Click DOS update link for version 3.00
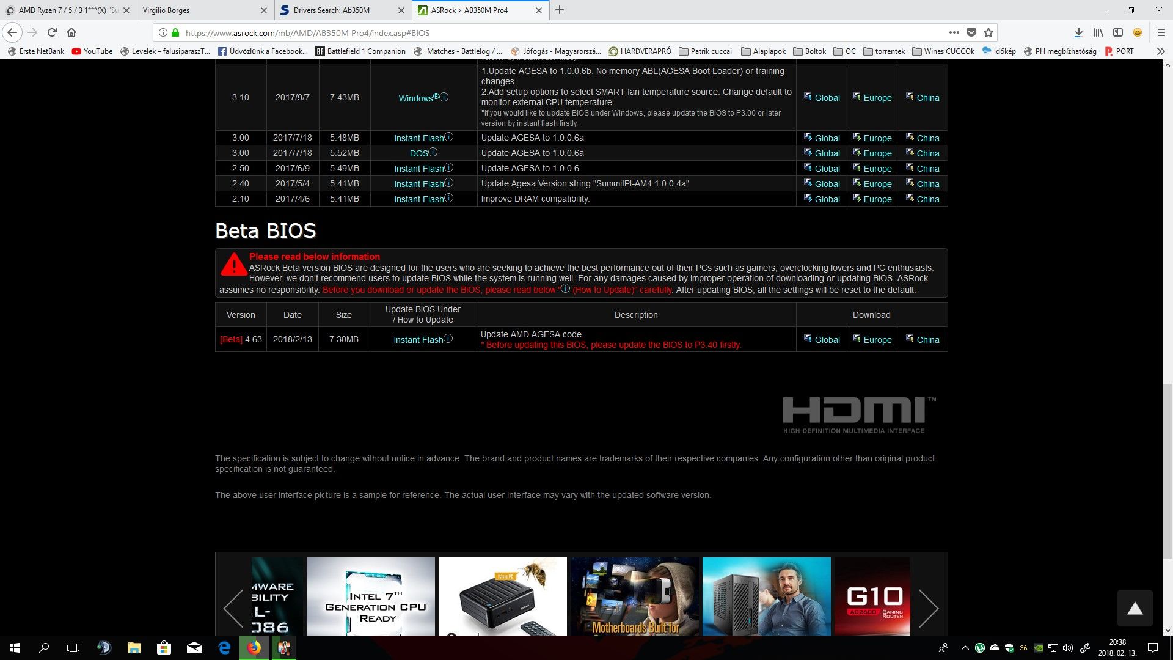Image resolution: width=1173 pixels, height=660 pixels. coord(418,153)
